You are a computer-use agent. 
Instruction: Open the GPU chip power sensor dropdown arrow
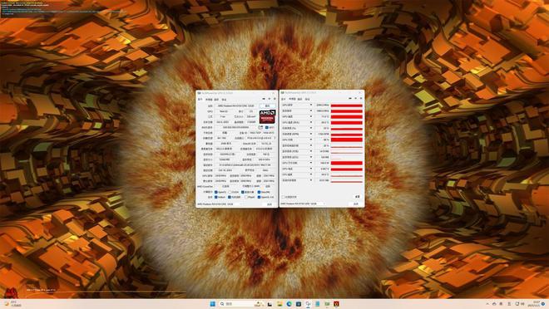pyautogui.click(x=311, y=163)
